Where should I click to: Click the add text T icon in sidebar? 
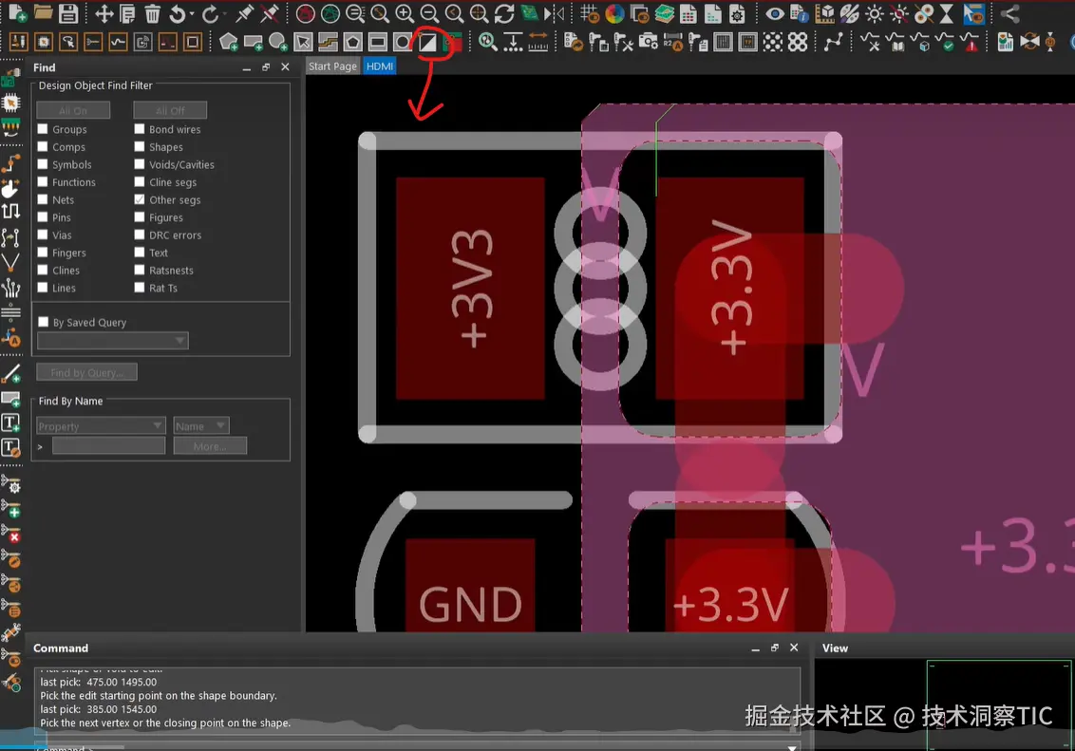[11, 422]
